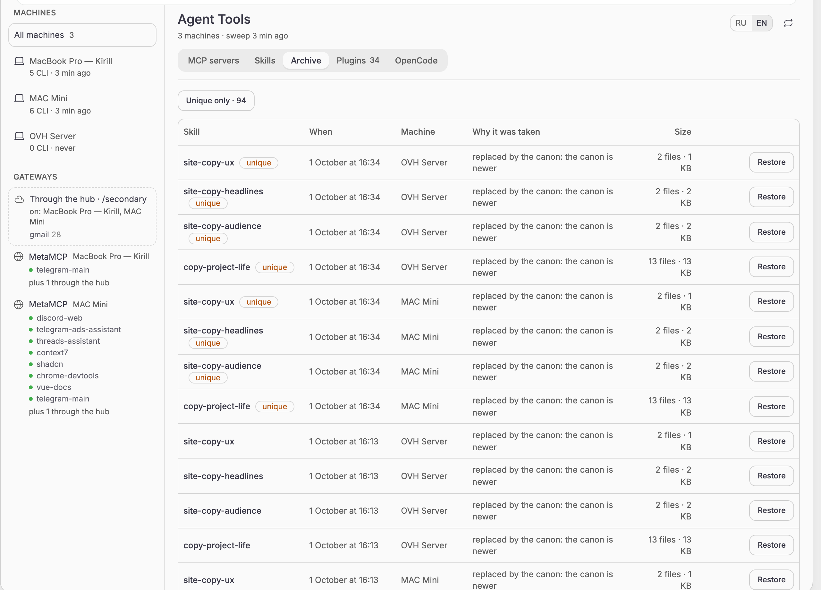The image size is (821, 590).
Task: Select All machines filter
Action: point(82,35)
